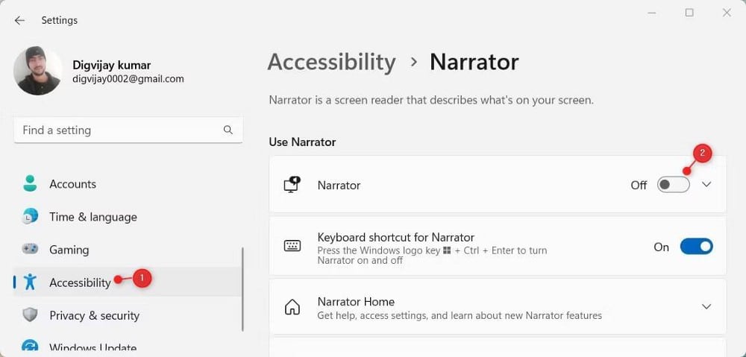Click the Digvijay kumar profile picture
The width and height of the screenshot is (746, 357).
pos(37,71)
